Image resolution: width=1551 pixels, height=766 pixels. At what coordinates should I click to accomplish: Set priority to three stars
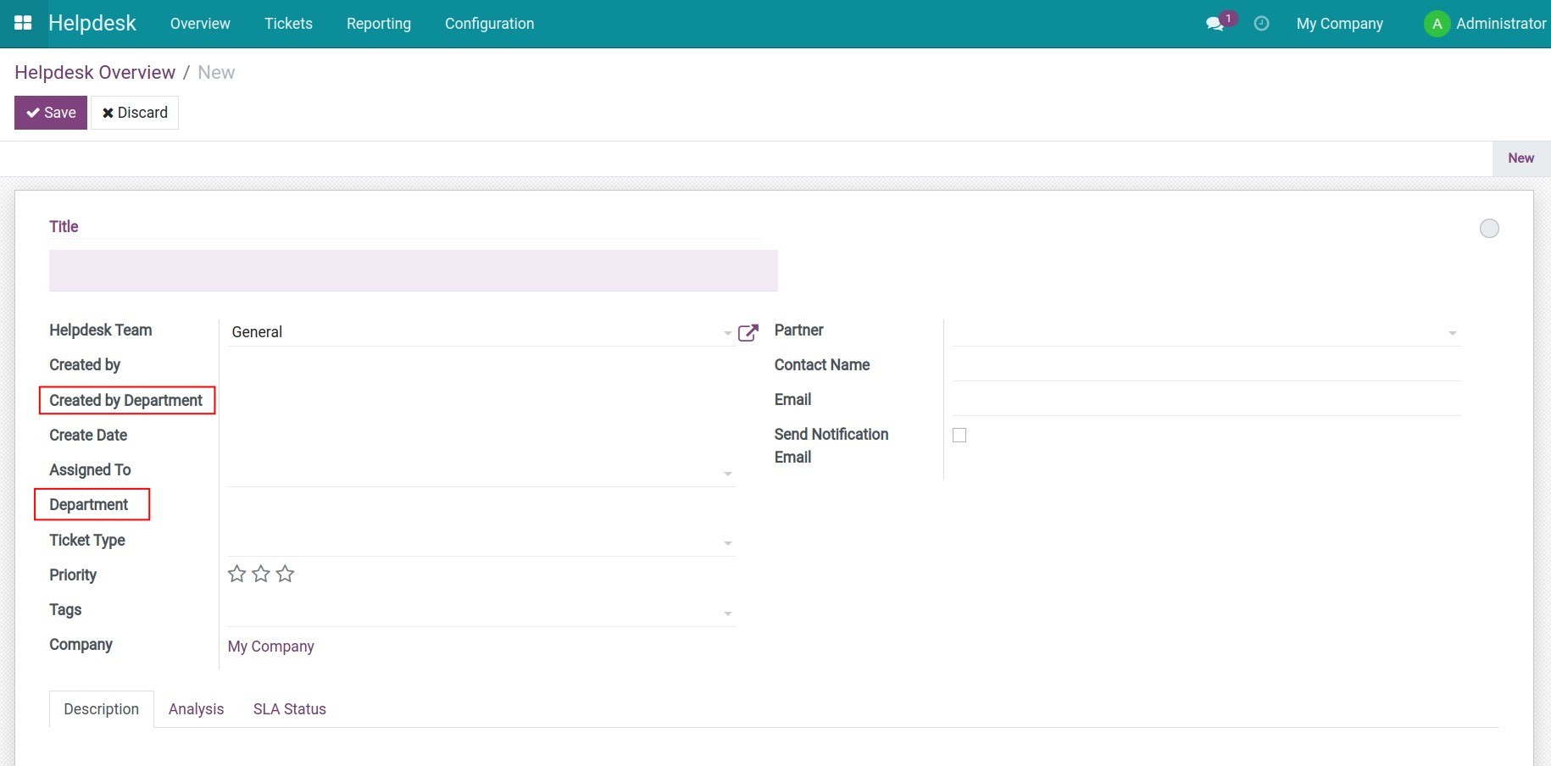[286, 574]
